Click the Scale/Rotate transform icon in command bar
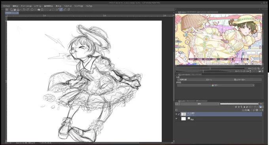The image size is (269, 145). click(x=42, y=9)
